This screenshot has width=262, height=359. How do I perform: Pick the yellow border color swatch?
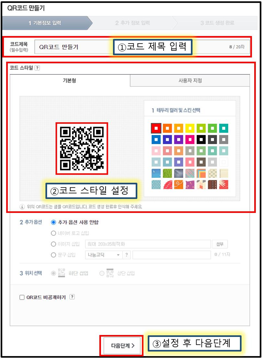pos(190,128)
